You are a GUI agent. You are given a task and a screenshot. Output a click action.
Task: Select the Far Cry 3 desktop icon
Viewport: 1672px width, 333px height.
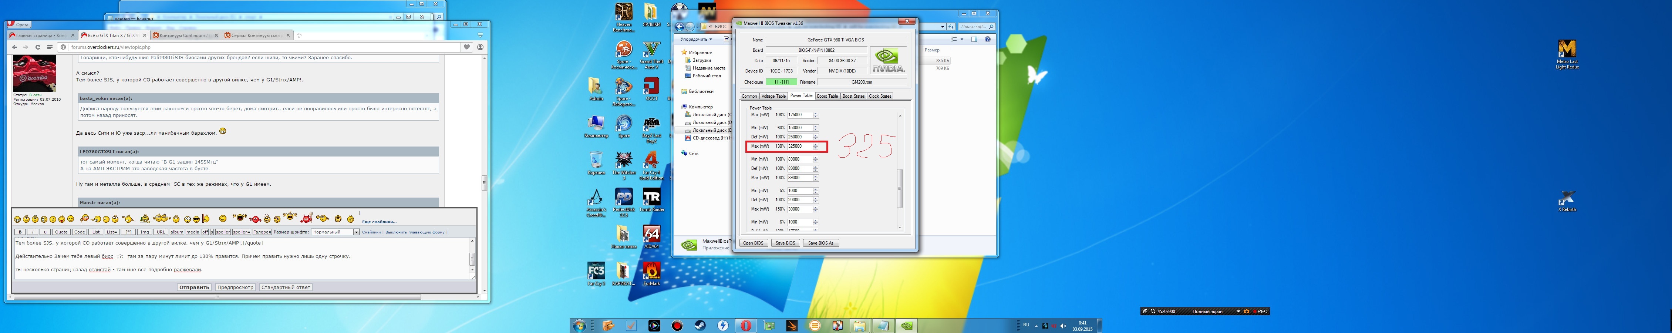pos(596,274)
